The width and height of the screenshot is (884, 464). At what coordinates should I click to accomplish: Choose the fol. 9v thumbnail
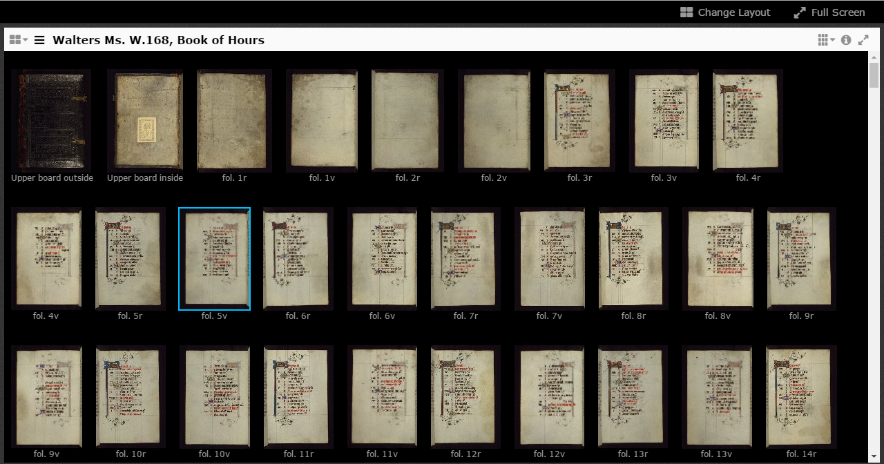coord(46,397)
